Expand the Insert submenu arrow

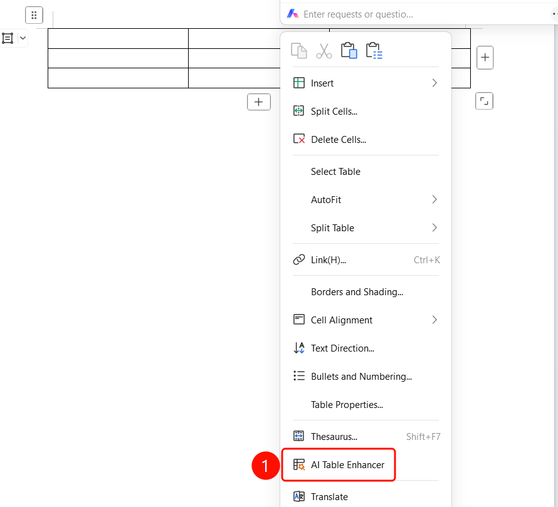point(434,83)
